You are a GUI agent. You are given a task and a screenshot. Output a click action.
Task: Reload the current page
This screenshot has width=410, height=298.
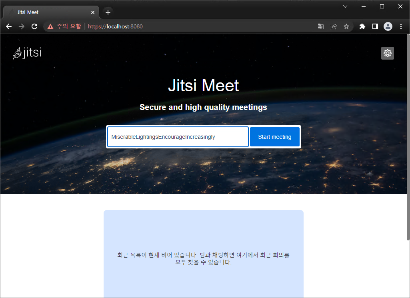click(x=34, y=26)
